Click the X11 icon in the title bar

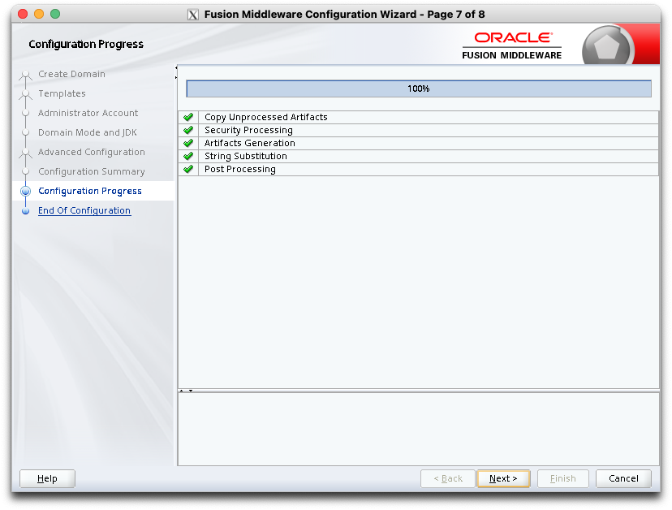pyautogui.click(x=193, y=15)
